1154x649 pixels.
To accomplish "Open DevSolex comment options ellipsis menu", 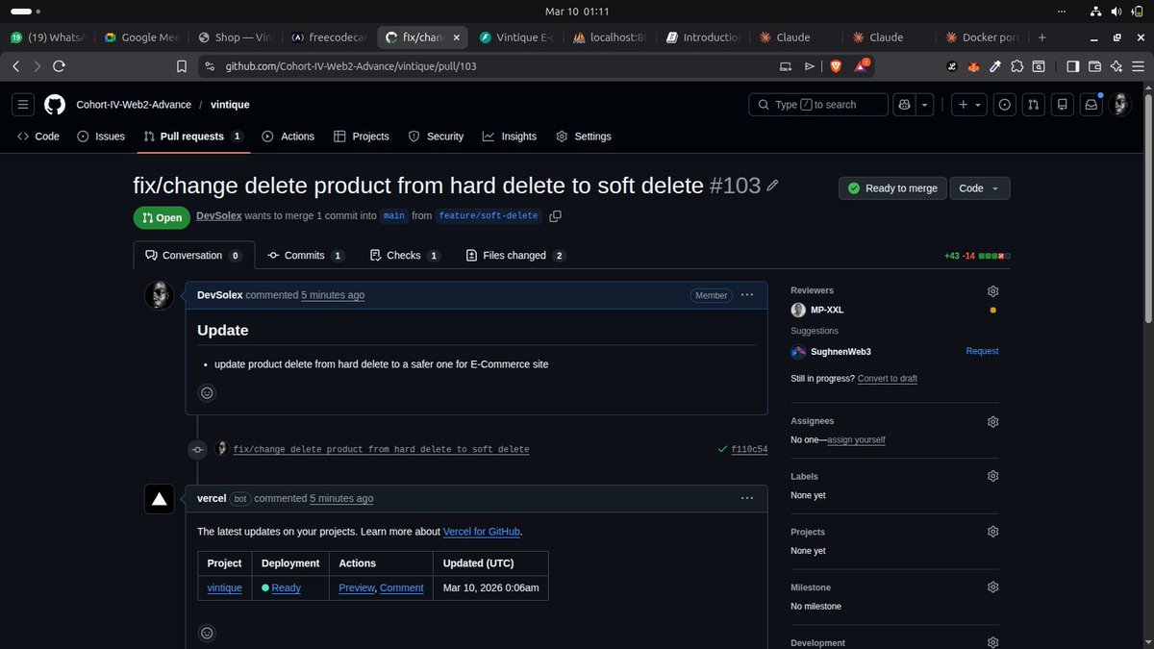I will click(747, 295).
